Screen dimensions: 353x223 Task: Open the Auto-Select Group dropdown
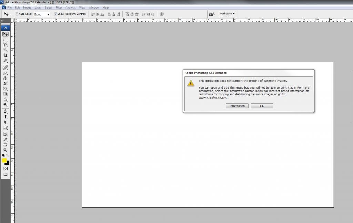click(x=42, y=14)
